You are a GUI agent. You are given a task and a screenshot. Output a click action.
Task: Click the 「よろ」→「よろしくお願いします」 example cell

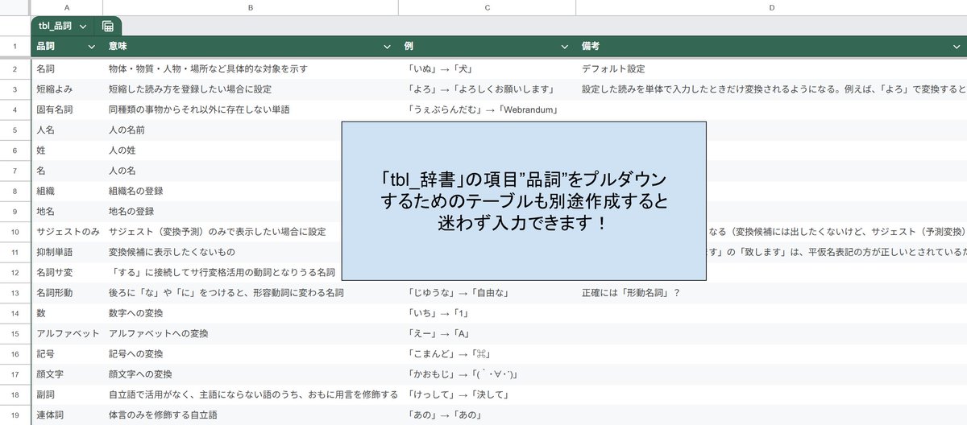pos(487,89)
